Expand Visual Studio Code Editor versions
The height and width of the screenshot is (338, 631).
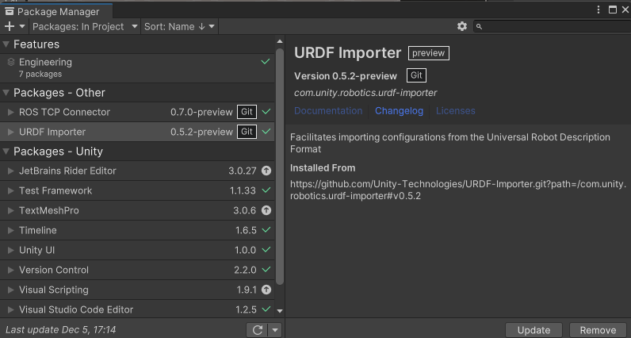pyautogui.click(x=11, y=309)
